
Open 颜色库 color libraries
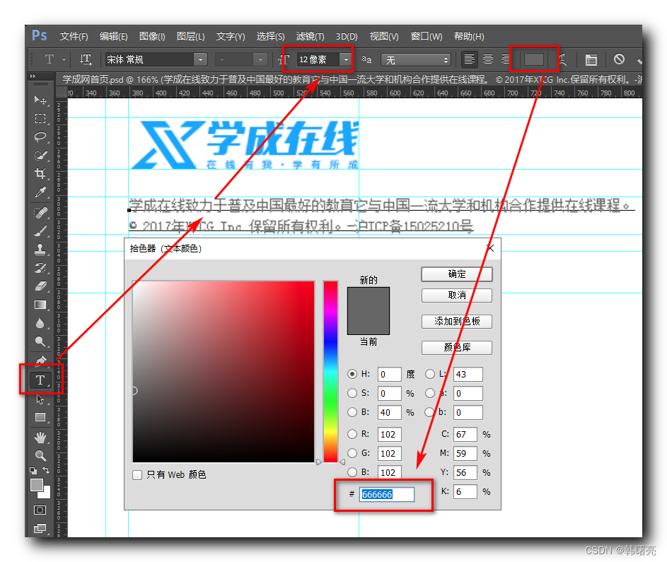[457, 347]
